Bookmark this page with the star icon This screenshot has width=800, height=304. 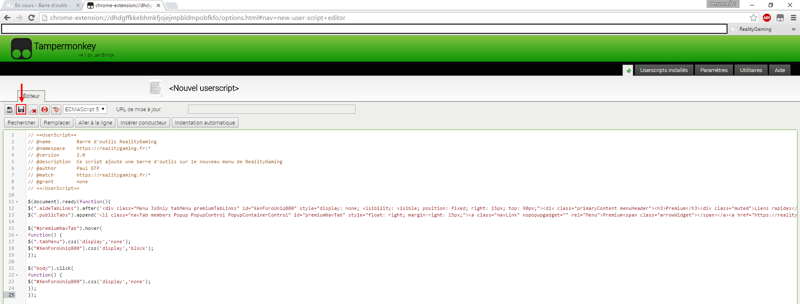[x=753, y=17]
